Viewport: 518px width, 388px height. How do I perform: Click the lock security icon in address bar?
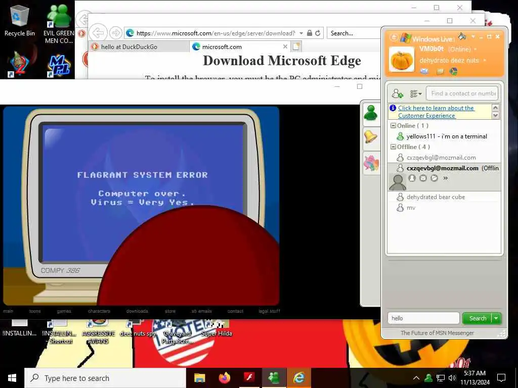[x=310, y=33]
